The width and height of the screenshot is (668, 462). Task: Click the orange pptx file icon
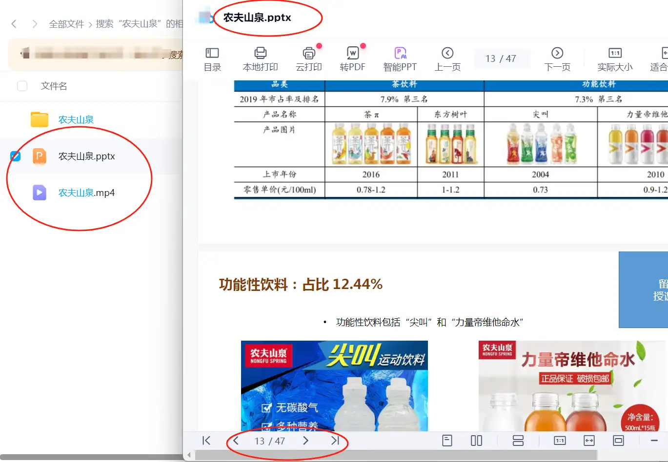tap(40, 156)
